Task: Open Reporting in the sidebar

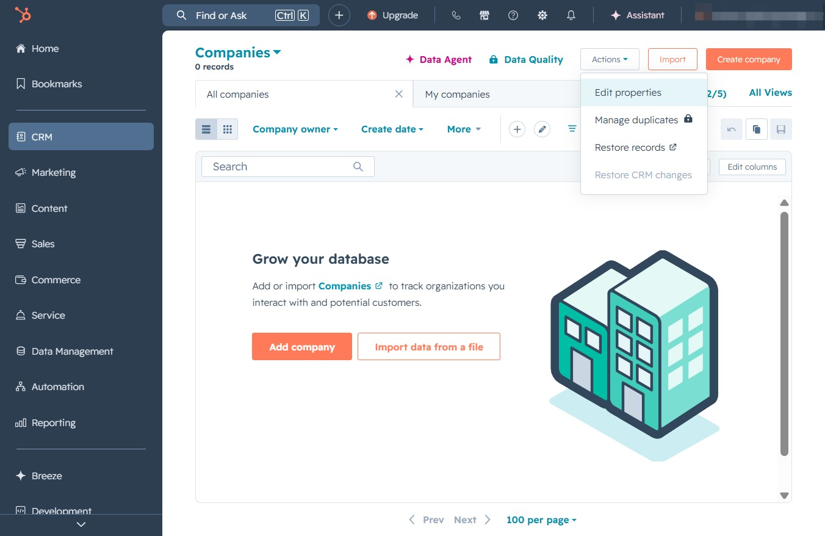Action: (81, 422)
